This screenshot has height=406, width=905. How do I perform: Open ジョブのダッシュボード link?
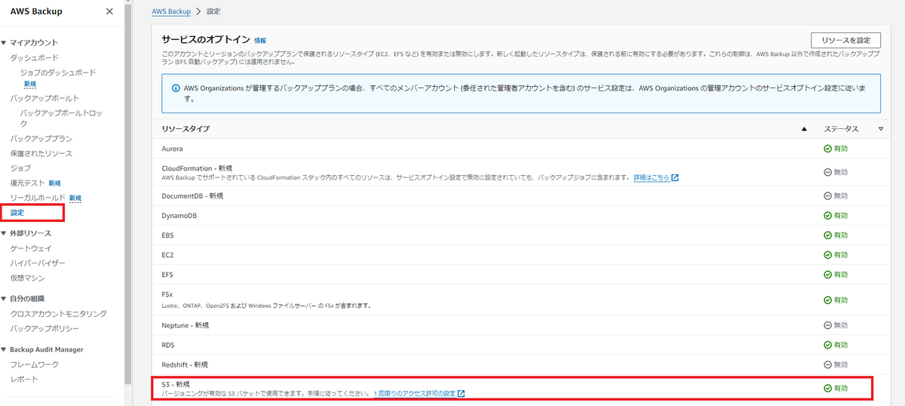[x=58, y=72]
